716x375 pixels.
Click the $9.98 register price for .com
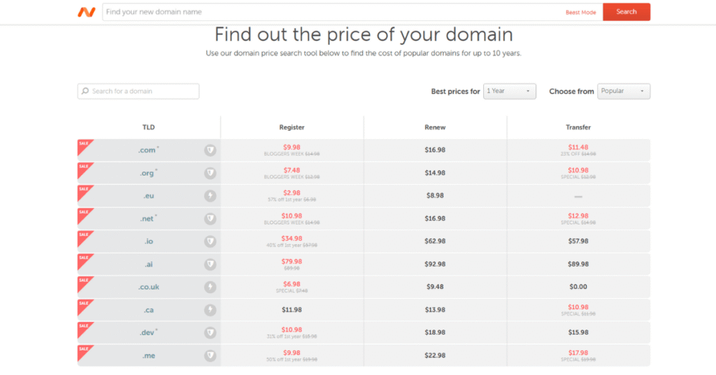(x=292, y=147)
